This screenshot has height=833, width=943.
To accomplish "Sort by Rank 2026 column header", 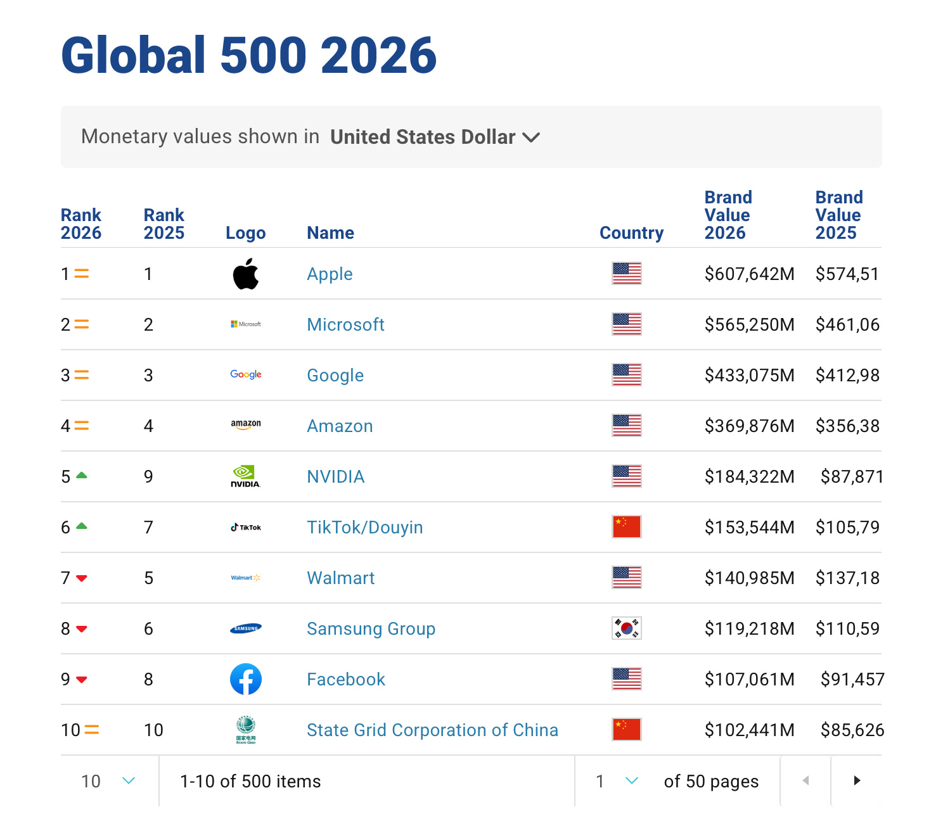I will pos(81,224).
